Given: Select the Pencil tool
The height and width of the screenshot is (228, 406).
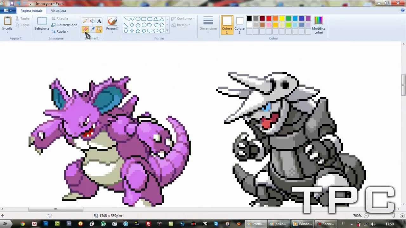Looking at the screenshot, I should tap(85, 21).
